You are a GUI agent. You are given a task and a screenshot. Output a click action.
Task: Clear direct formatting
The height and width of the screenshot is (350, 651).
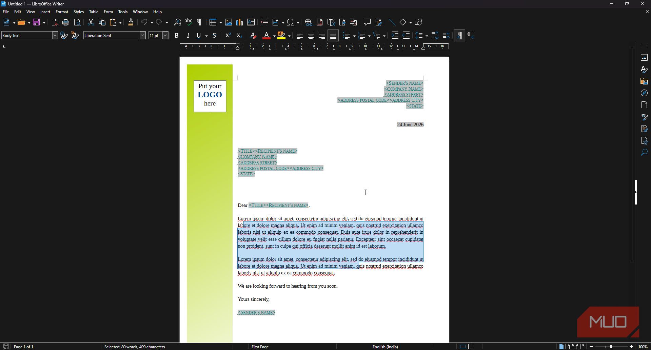point(253,36)
